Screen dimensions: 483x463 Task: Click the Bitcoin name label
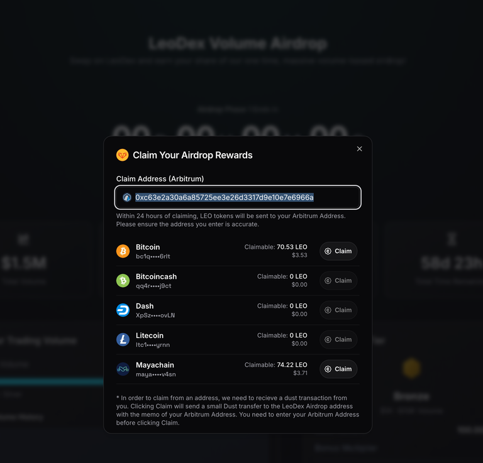(x=148, y=247)
